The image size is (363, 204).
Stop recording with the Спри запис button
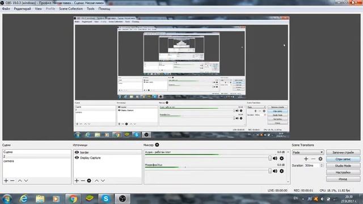point(343,159)
